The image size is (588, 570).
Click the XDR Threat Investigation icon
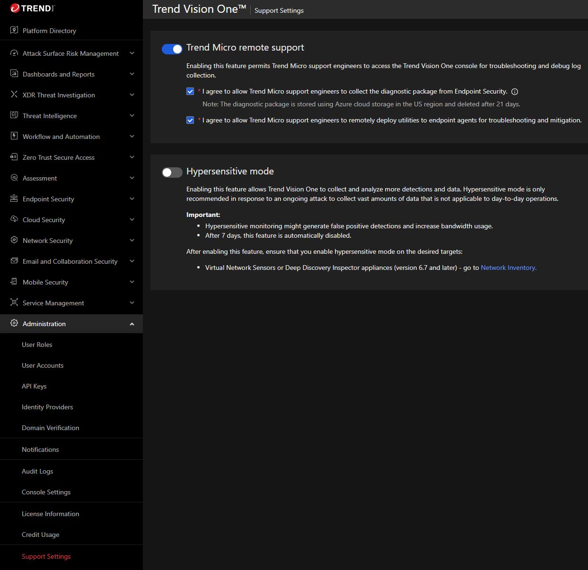click(x=14, y=95)
